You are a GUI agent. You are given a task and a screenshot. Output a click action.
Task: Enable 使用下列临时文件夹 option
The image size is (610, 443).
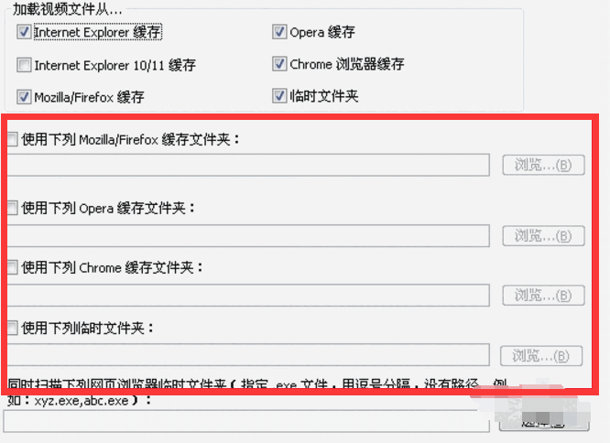(13, 328)
